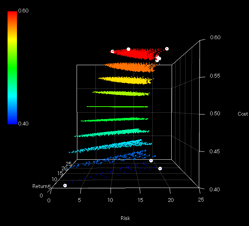Select the color bar's 0.40 minimum label
The height and width of the screenshot is (226, 249).
[23, 124]
